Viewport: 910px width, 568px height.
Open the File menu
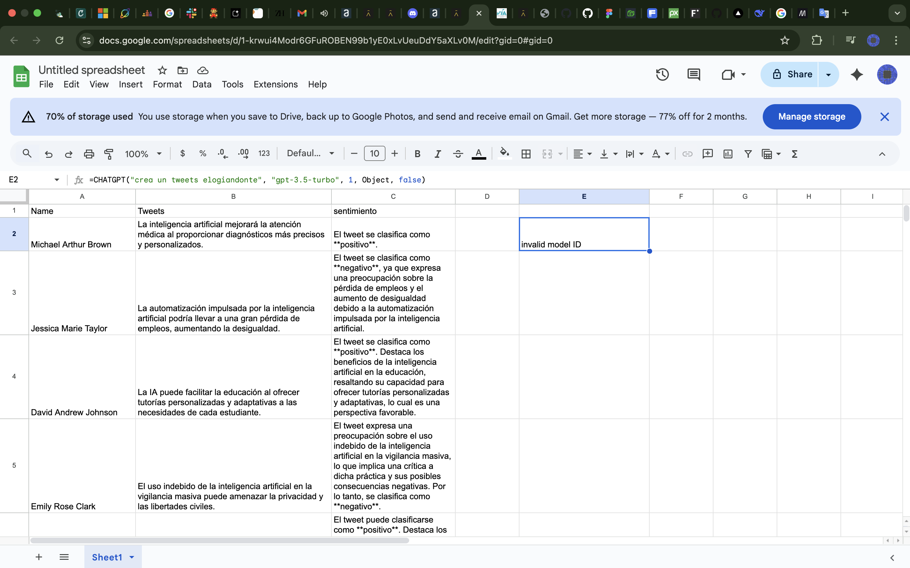pos(46,84)
